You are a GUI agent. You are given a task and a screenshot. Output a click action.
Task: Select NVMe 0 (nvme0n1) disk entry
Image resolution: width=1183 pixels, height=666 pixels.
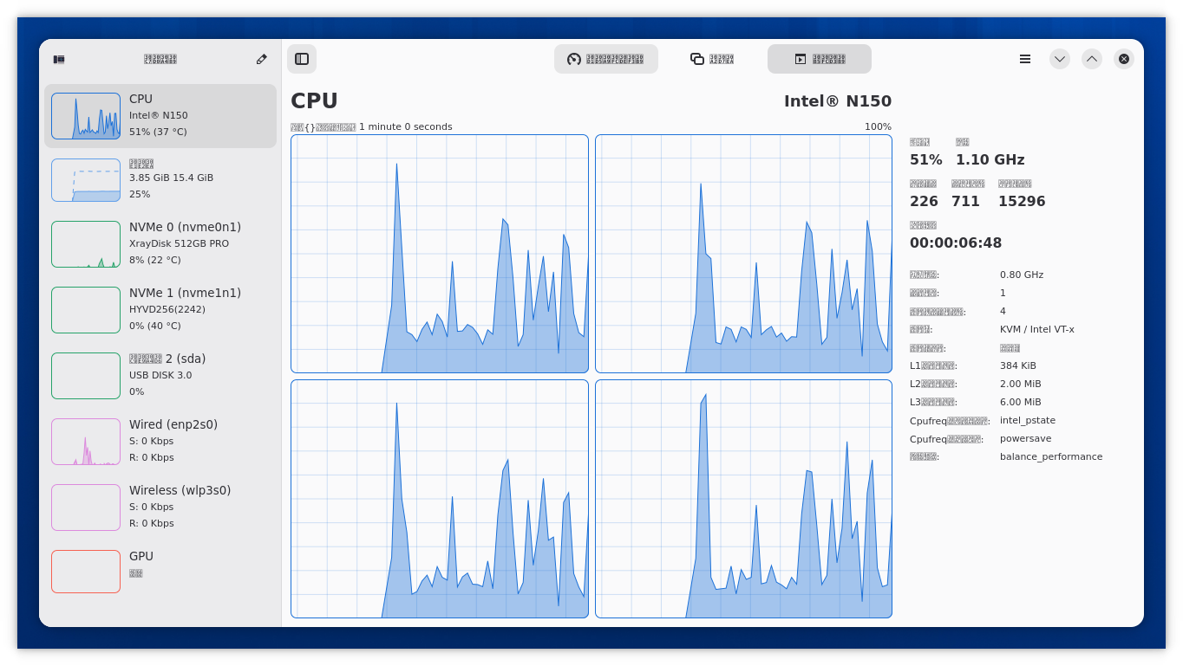point(160,244)
